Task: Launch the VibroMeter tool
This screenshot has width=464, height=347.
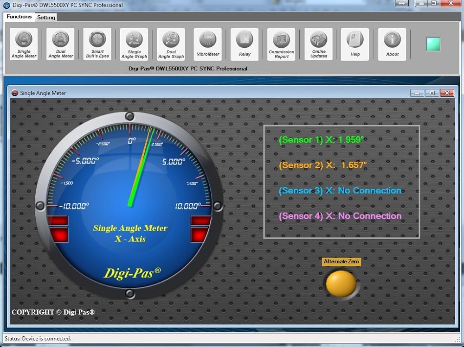Action: click(x=208, y=44)
